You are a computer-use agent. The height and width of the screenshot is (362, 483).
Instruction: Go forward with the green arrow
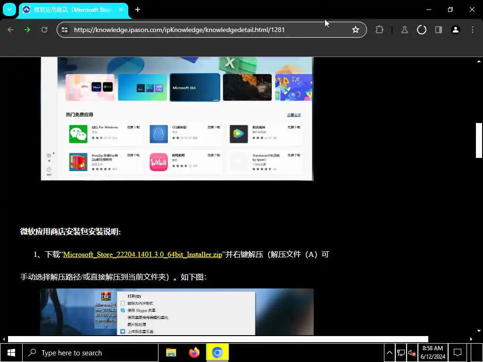27,30
